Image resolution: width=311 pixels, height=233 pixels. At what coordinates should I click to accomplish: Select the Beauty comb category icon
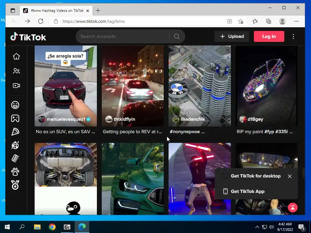[x=15, y=158]
